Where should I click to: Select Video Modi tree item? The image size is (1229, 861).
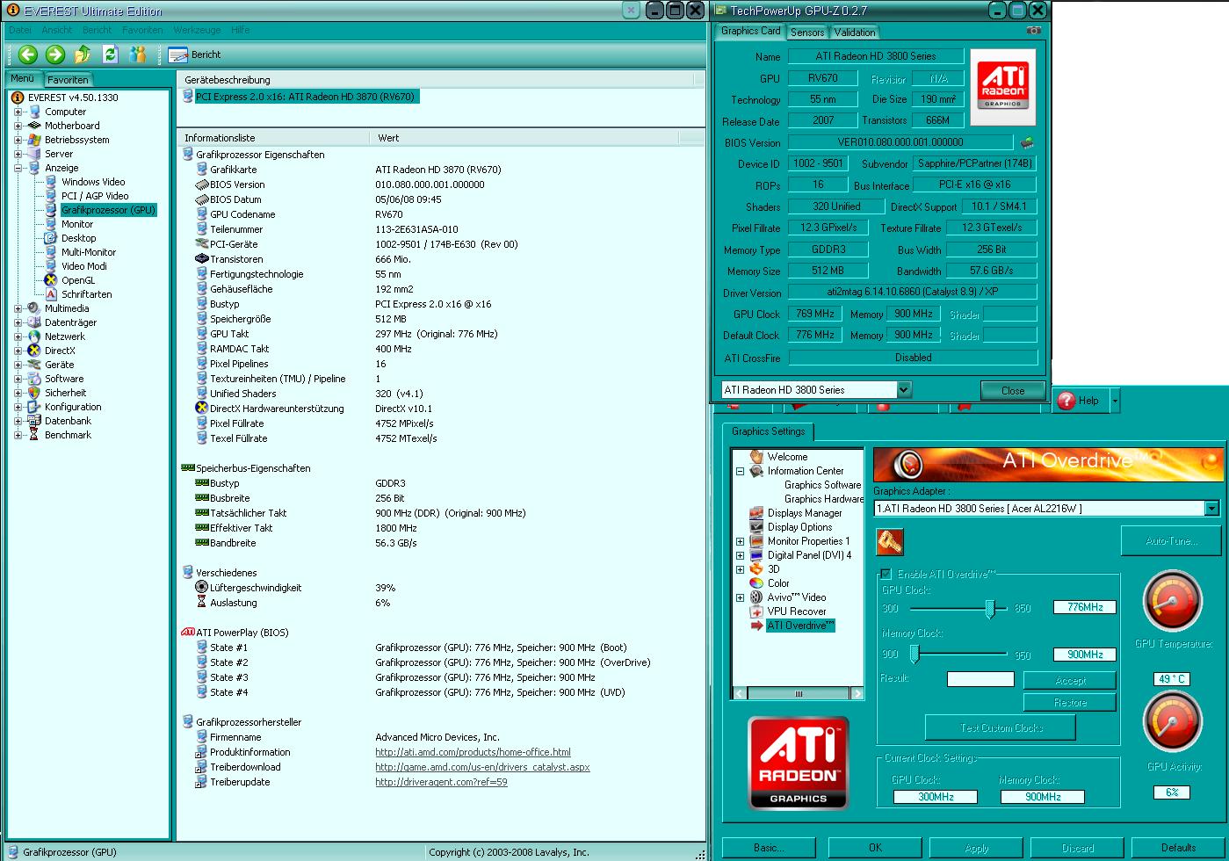[x=84, y=266]
